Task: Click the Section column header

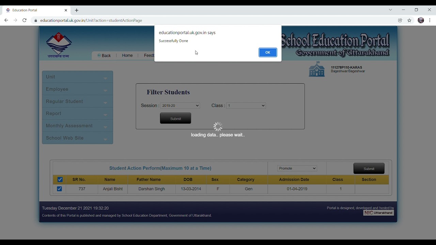Action: pos(369,180)
